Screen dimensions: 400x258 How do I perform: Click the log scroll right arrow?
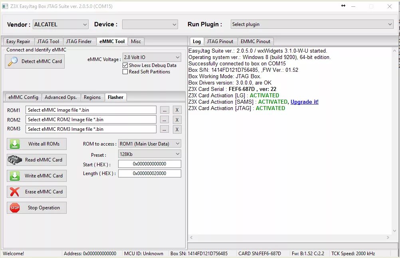[388, 237]
